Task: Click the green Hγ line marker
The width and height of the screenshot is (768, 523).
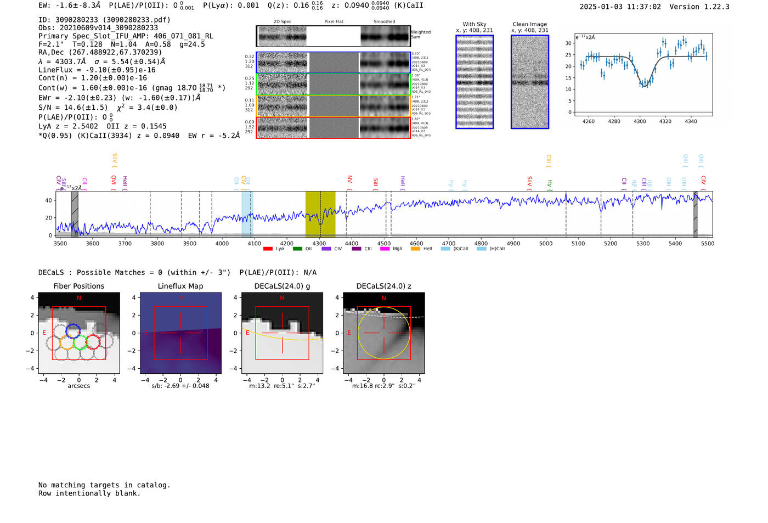Action: tap(549, 185)
